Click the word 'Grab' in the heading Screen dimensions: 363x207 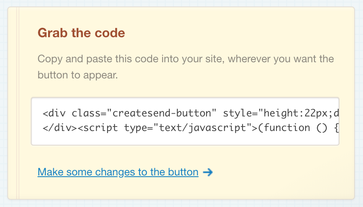coord(53,33)
